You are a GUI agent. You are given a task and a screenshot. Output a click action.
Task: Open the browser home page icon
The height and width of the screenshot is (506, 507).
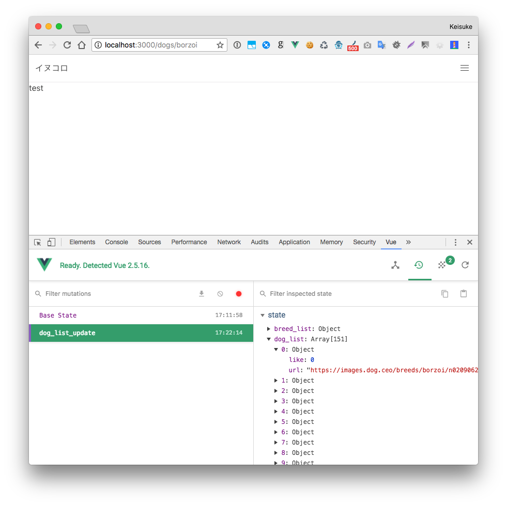82,45
